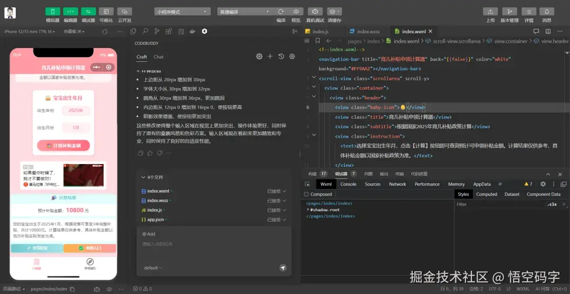This screenshot has width=570, height=294.
Task: Show more devtools tabs chevrons
Action: click(500, 184)
